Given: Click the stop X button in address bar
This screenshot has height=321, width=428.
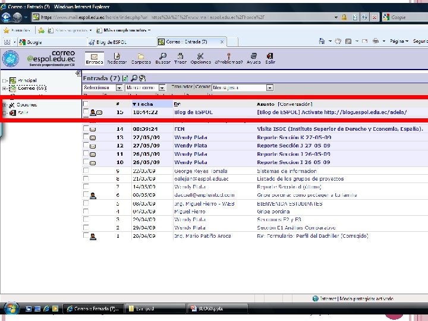Looking at the screenshot, I should pyautogui.click(x=374, y=17).
